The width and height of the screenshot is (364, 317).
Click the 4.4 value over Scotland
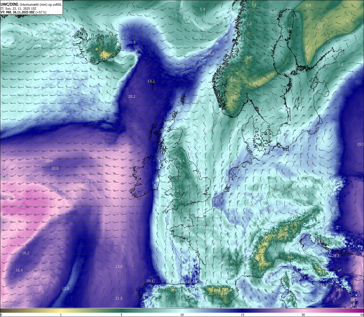pyautogui.click(x=182, y=161)
